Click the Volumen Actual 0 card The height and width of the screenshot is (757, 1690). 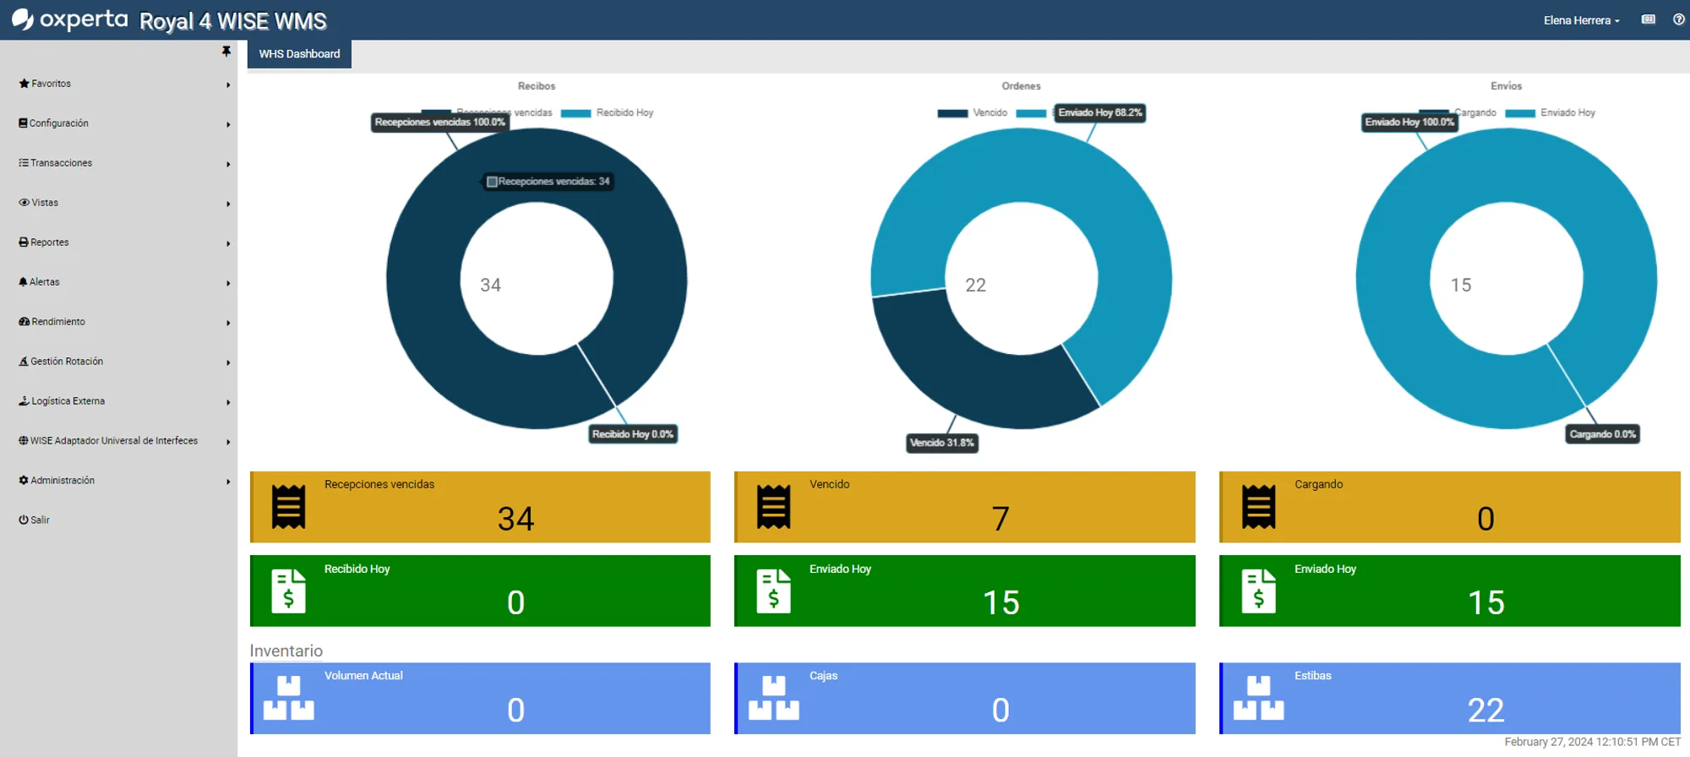point(480,699)
